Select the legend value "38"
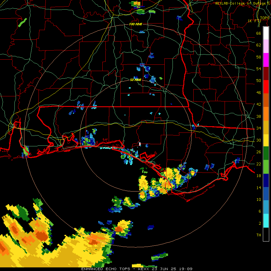This screenshot has height=271, width=271. pos(259,116)
